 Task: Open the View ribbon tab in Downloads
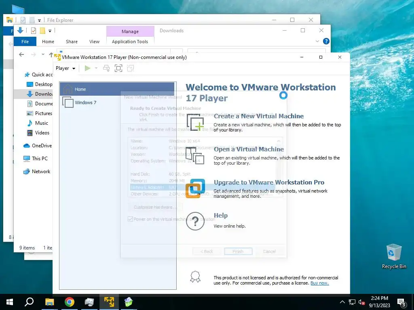click(x=94, y=42)
